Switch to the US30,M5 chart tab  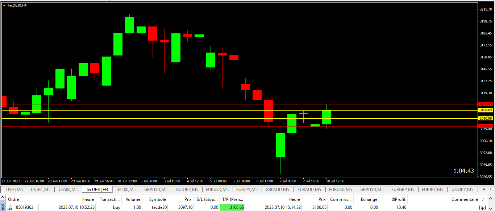14,189
